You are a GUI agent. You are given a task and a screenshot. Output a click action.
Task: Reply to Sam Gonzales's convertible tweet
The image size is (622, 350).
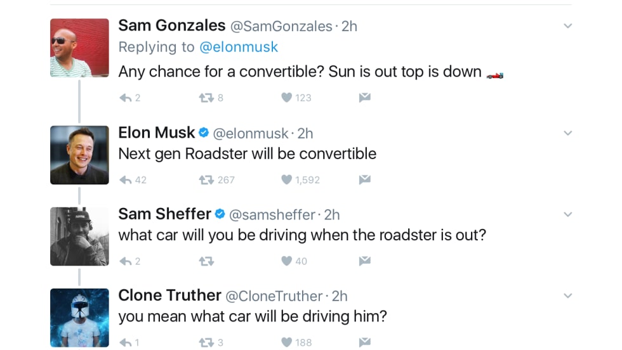(126, 98)
